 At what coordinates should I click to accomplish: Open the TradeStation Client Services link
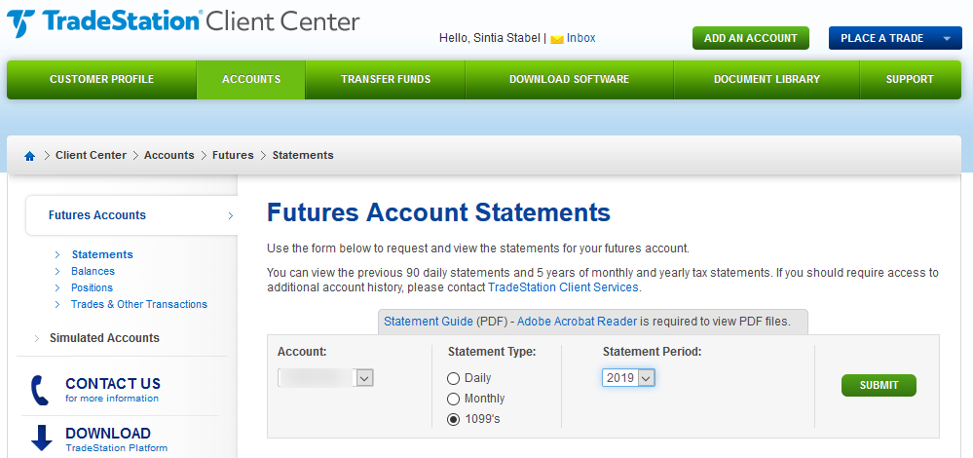(563, 287)
